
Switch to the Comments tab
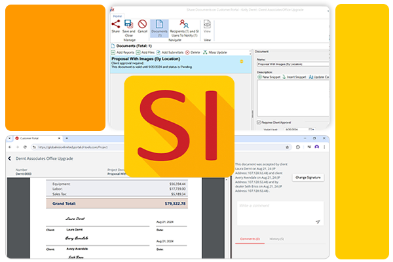click(x=248, y=239)
